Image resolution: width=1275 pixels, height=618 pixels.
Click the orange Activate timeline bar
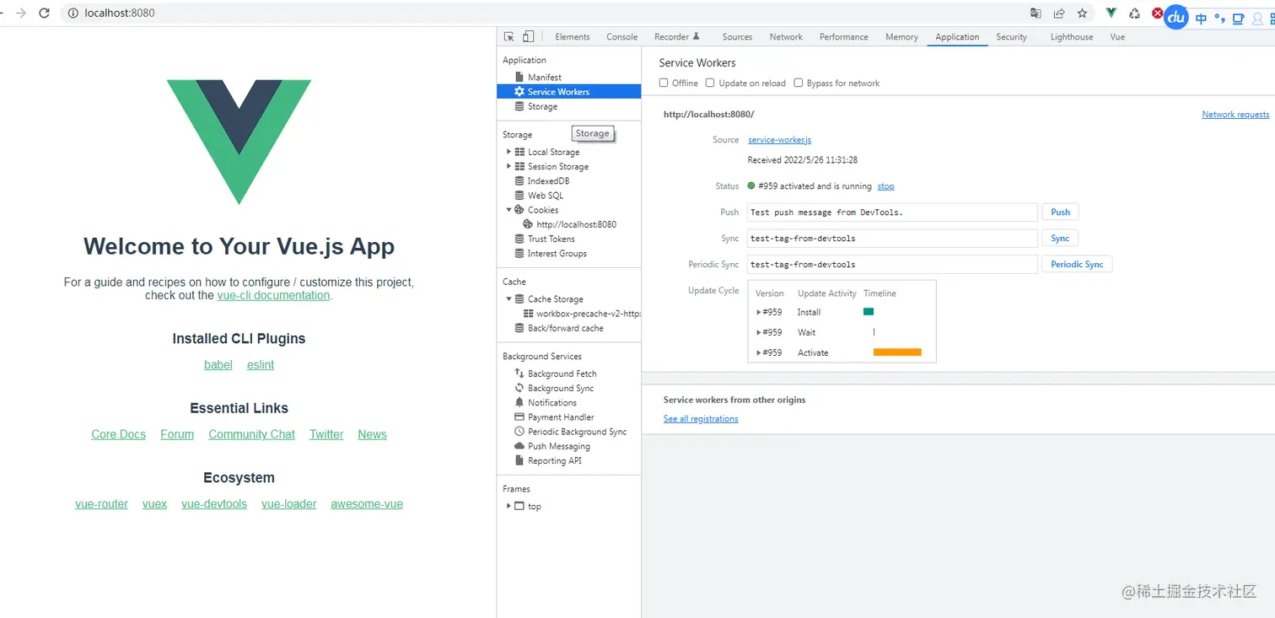point(896,352)
